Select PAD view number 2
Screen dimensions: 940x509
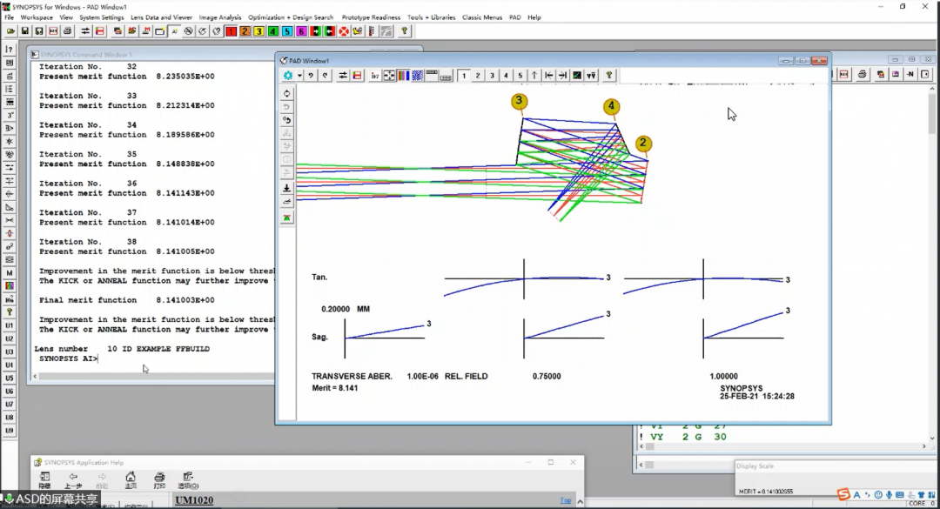point(478,76)
